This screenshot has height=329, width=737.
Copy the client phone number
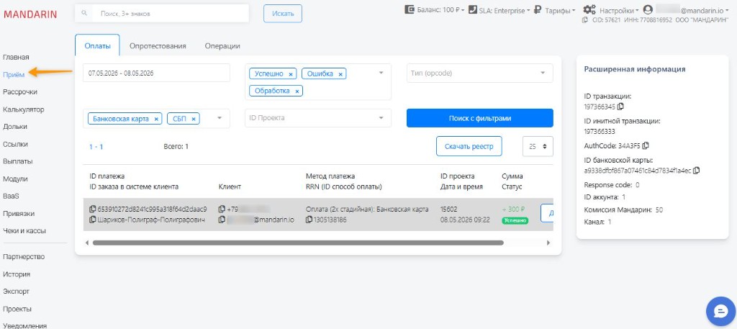222,209
